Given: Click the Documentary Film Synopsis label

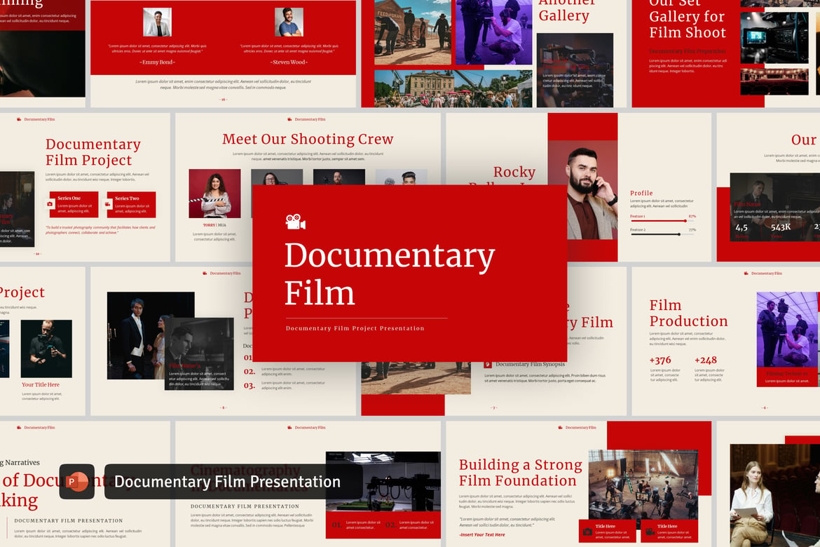Looking at the screenshot, I should (x=531, y=364).
